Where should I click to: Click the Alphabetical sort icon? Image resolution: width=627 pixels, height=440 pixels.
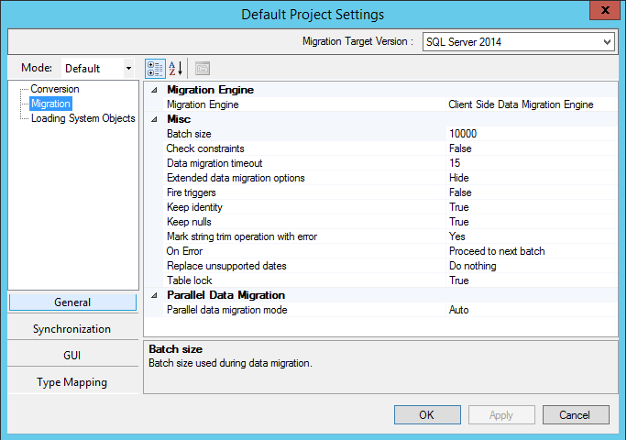tap(176, 68)
